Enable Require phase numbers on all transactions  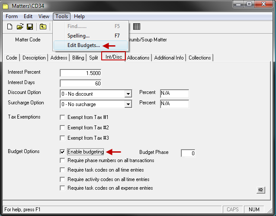click(63, 161)
